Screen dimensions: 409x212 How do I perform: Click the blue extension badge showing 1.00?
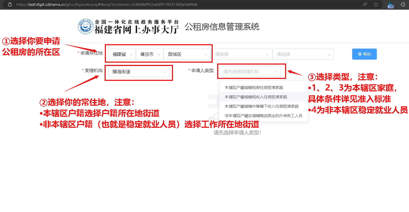(391, 5)
